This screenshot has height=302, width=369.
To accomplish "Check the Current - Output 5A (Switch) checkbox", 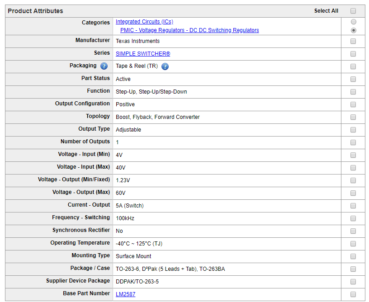I will (x=353, y=206).
